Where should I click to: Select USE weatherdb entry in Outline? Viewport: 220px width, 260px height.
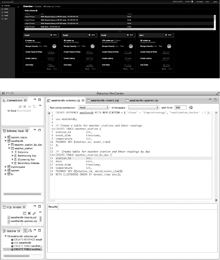pyautogui.click(x=21, y=243)
